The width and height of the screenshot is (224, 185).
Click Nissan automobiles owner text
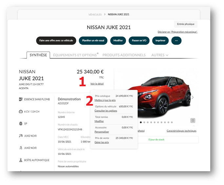click(68, 166)
